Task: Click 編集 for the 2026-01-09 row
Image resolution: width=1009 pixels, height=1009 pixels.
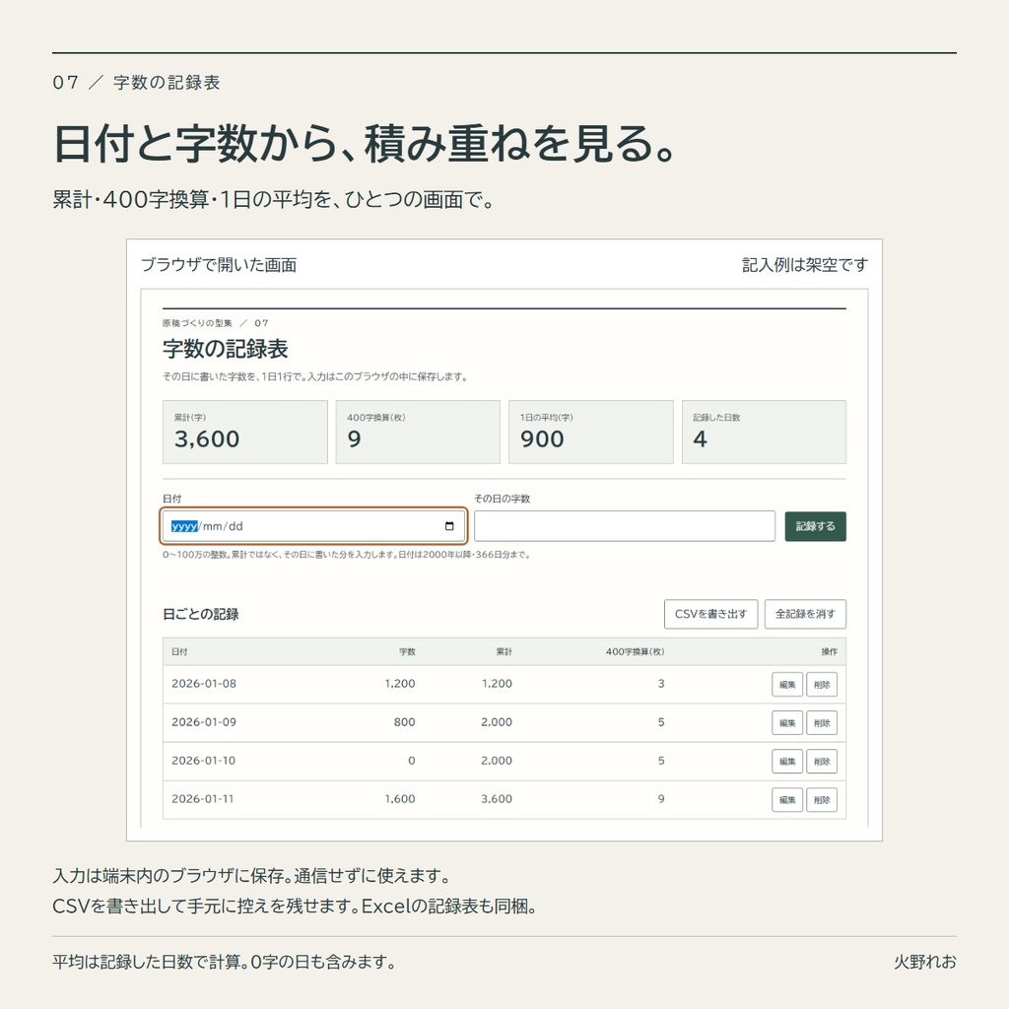Action: (x=787, y=722)
